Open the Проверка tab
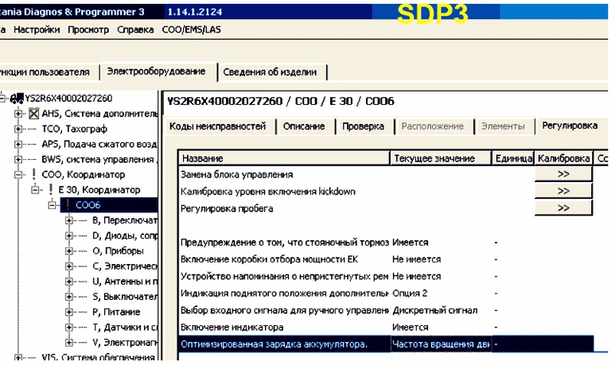This screenshot has width=615, height=365. click(364, 126)
